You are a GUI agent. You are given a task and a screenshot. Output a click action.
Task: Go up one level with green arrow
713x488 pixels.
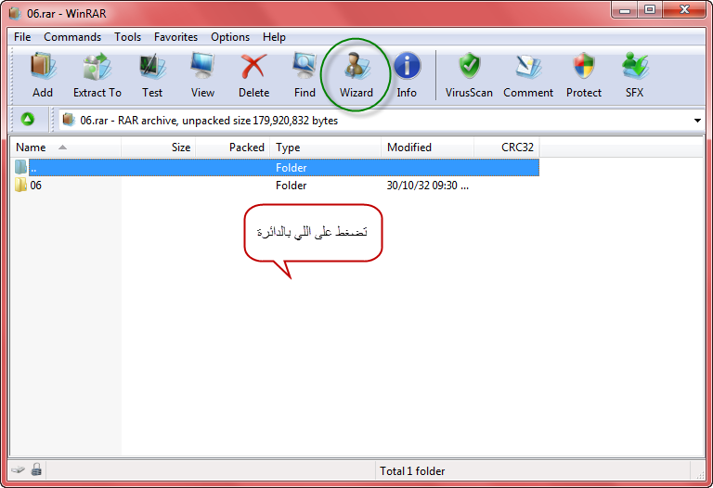tap(28, 120)
